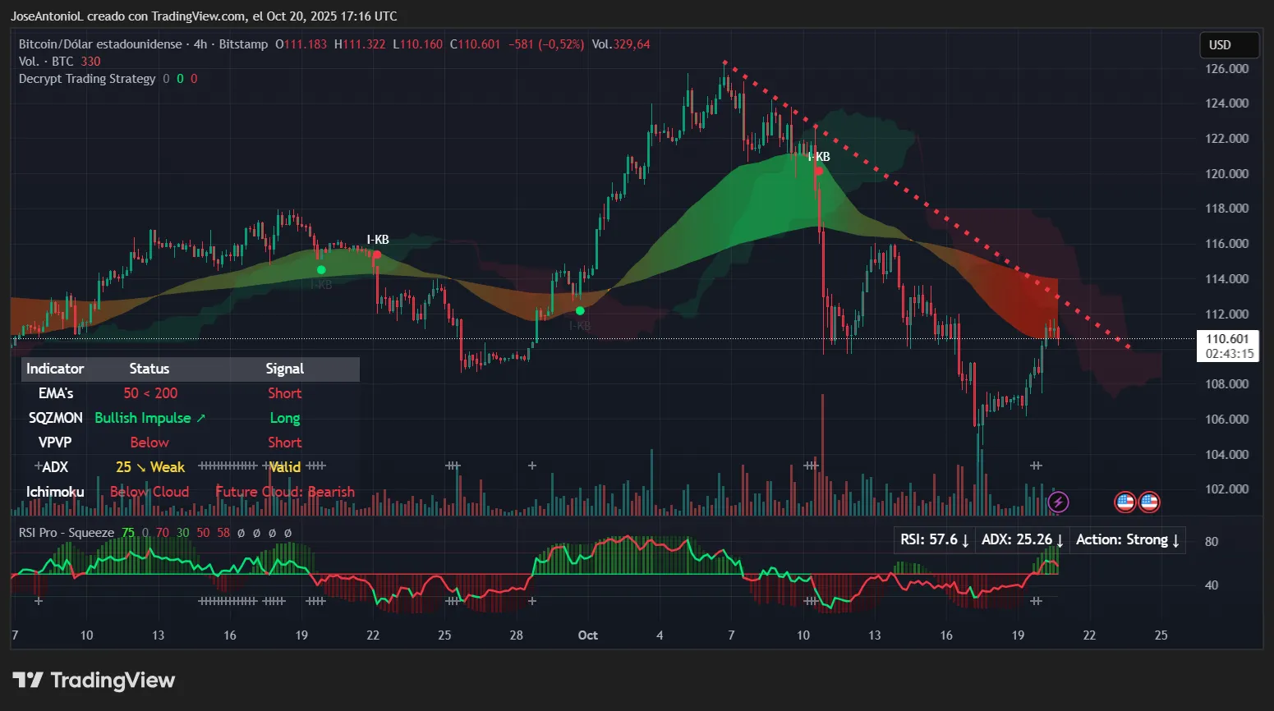
Task: Click the I-KB signal marker from September 22
Action: pos(376,255)
